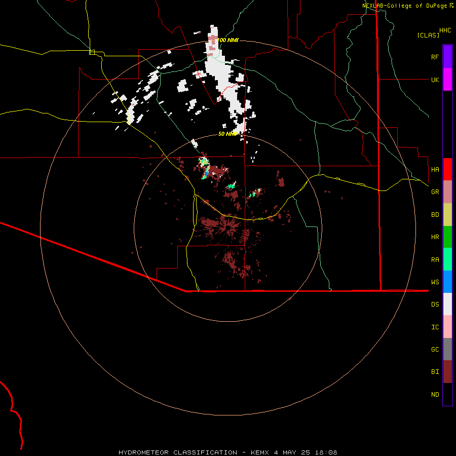Click the WS blue legend swatch
456x456 pixels.
tap(447, 282)
